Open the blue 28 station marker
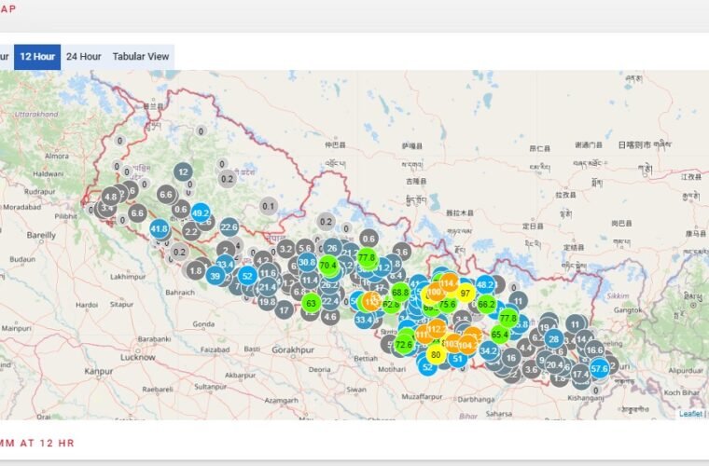Viewport: 709px width, 466px height. coord(554,339)
